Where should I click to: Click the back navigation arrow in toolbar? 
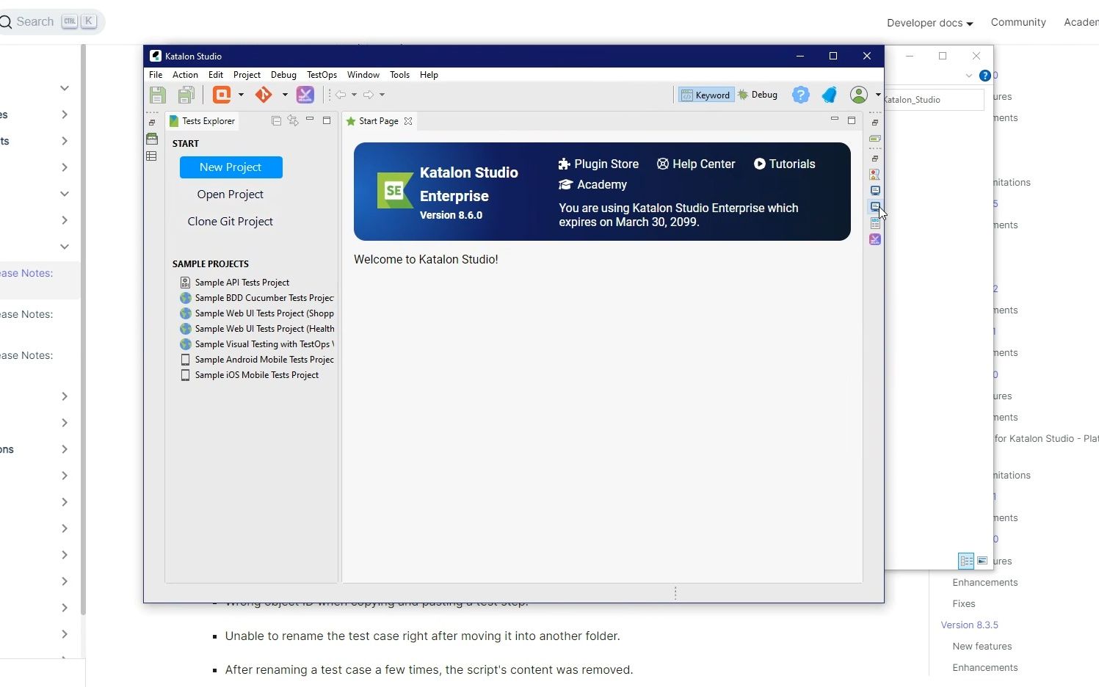tap(341, 95)
